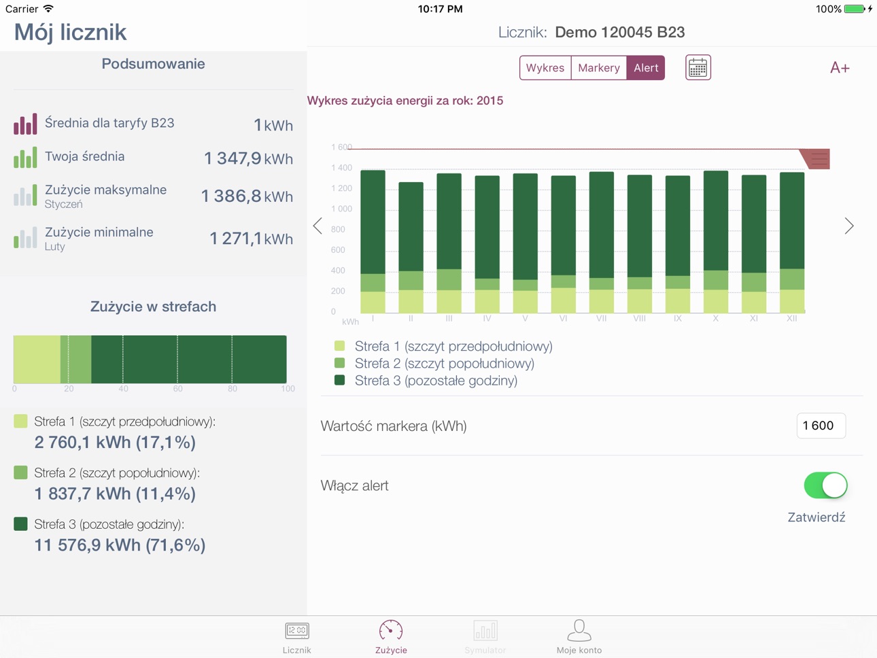This screenshot has height=658, width=877.
Task: Edit the Wartość markera field showing 1 600
Action: 821,426
